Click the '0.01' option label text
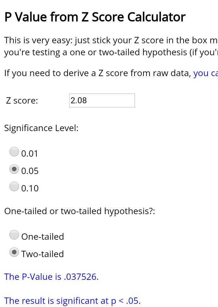Screen dimensions: 218x307 click(x=30, y=153)
